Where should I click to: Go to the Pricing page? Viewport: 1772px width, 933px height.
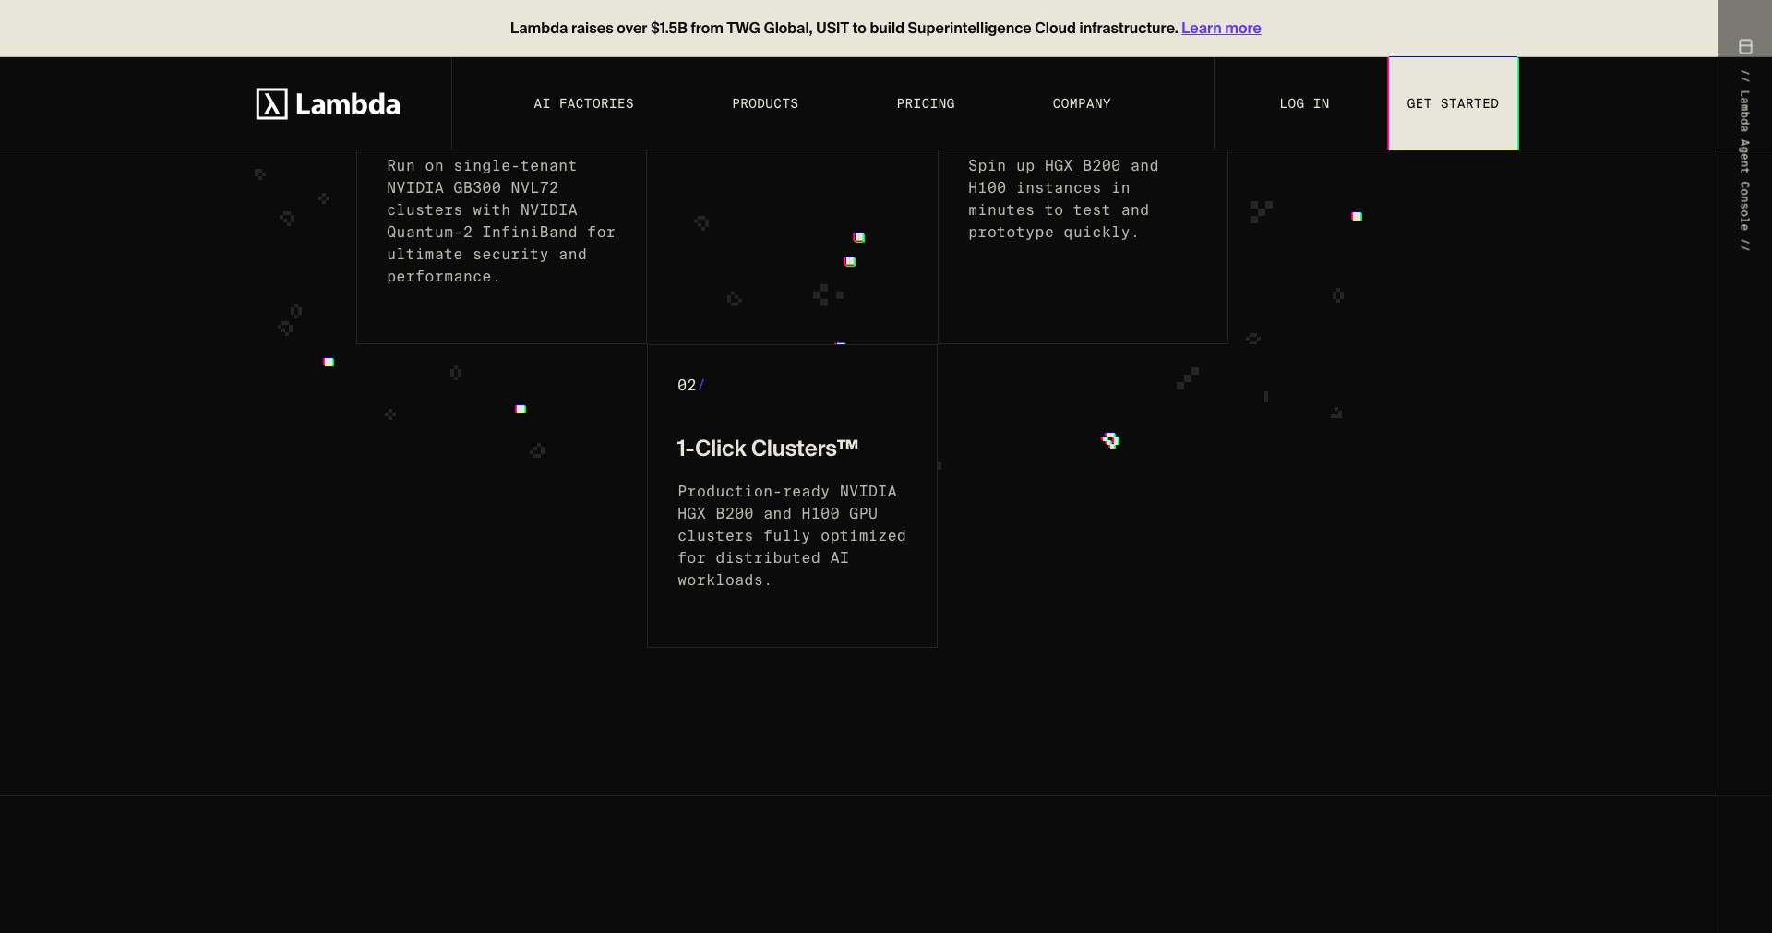926,104
